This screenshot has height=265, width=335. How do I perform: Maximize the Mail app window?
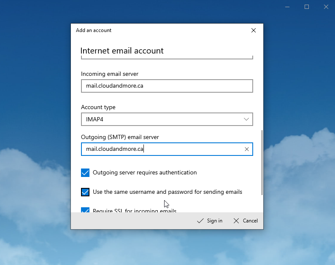coord(307,7)
